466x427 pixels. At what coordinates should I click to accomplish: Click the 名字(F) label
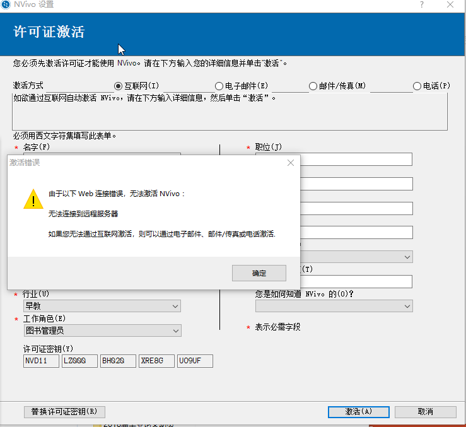coord(36,147)
